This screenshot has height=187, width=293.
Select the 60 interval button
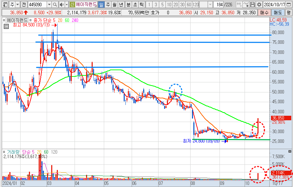[189, 5]
